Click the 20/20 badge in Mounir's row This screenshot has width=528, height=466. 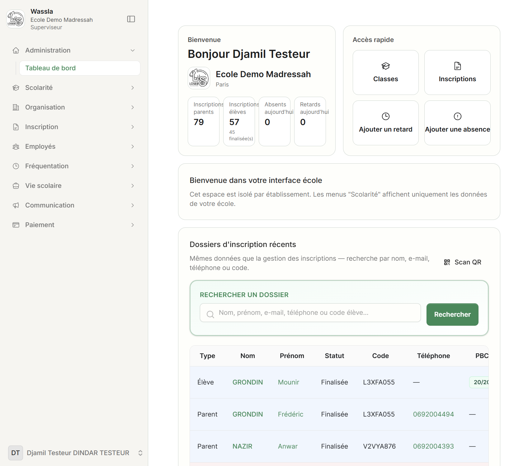point(479,382)
